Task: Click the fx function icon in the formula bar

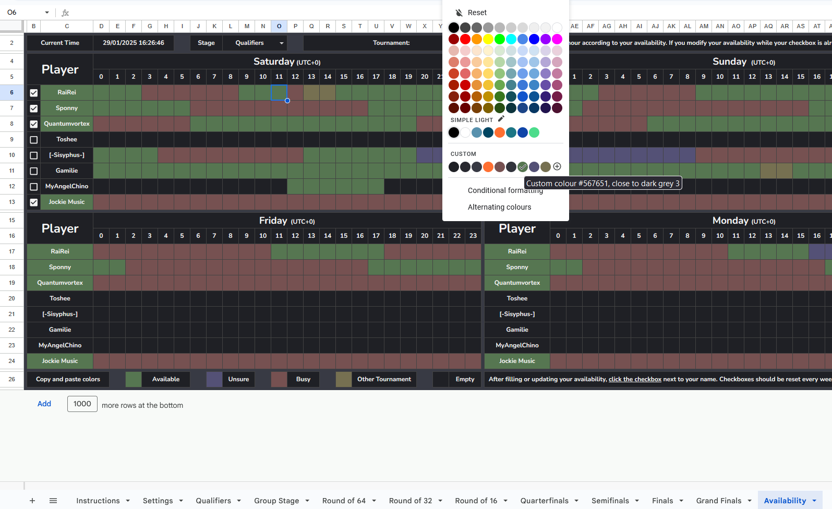Action: point(65,13)
